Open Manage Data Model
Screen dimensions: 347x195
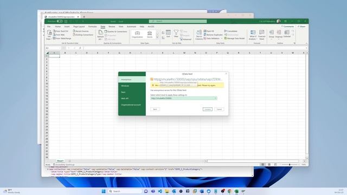click(234, 38)
